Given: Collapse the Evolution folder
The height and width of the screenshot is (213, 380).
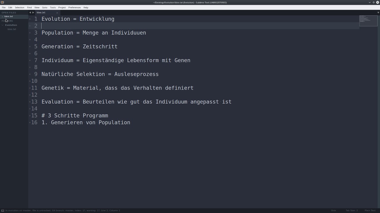Looking at the screenshot, I should [3, 25].
